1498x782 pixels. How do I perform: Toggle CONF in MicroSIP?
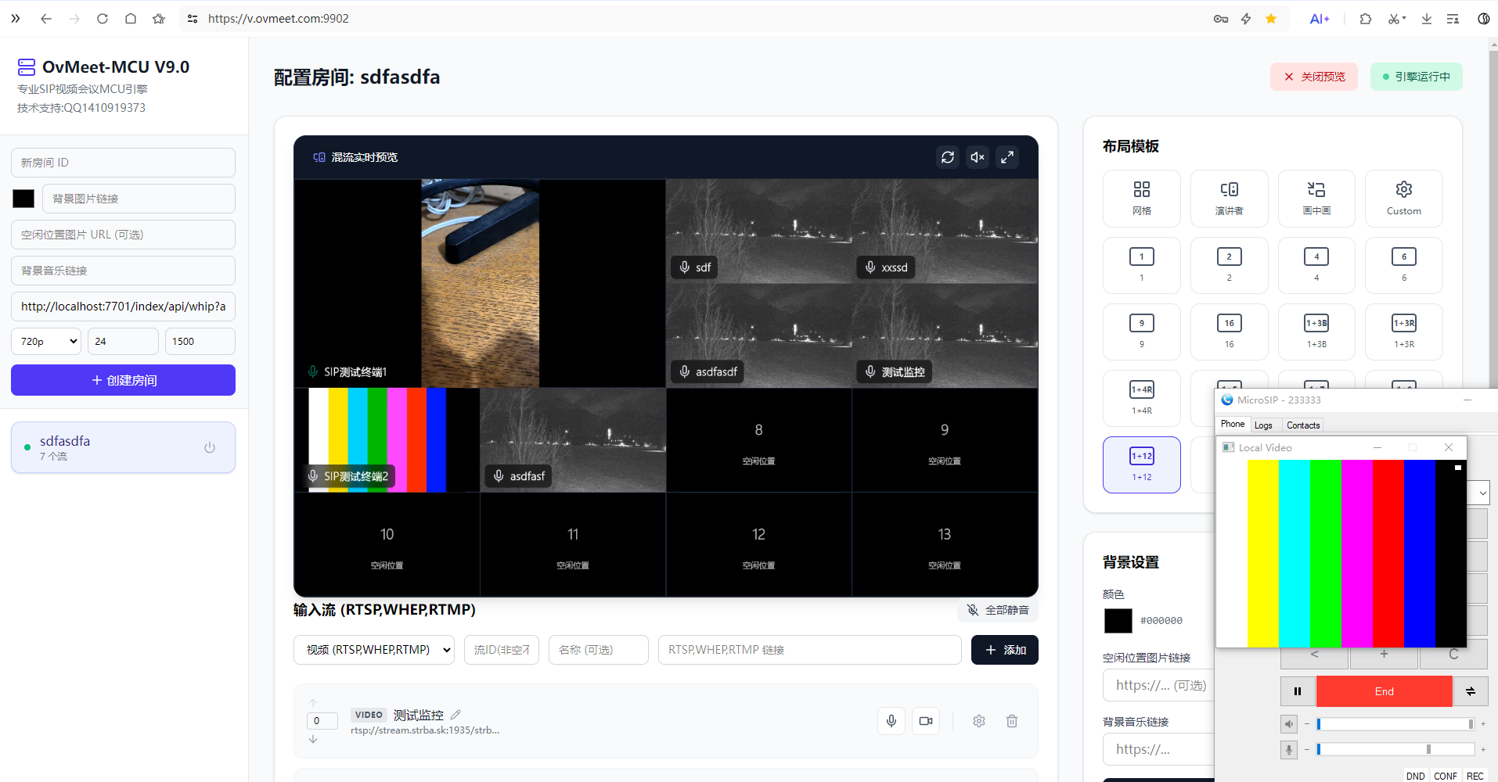coord(1446,776)
